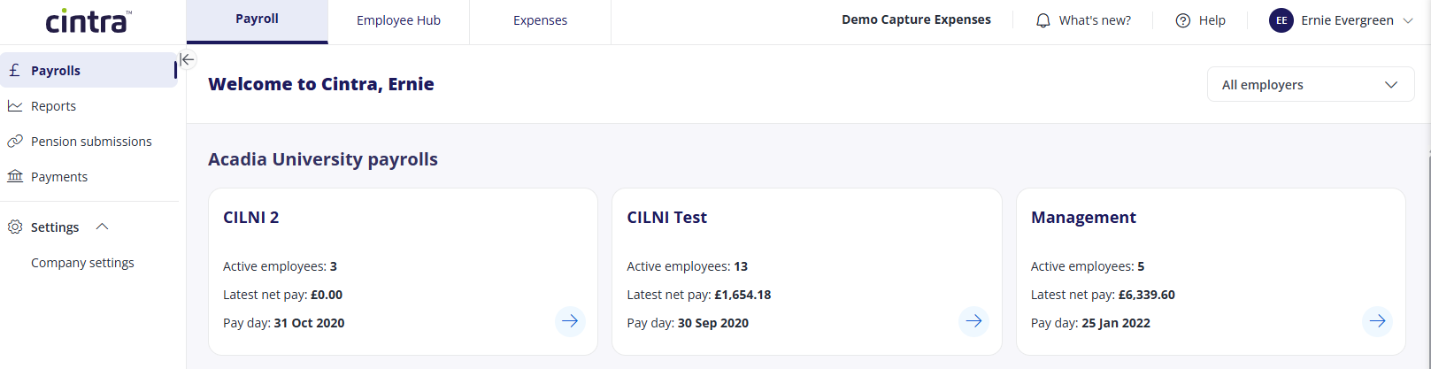Select the Payroll tab
The width and height of the screenshot is (1431, 369).
pyautogui.click(x=257, y=20)
